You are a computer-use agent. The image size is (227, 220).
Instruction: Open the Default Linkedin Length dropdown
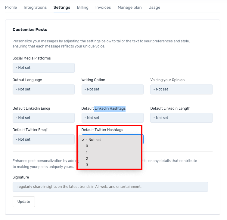click(x=181, y=118)
